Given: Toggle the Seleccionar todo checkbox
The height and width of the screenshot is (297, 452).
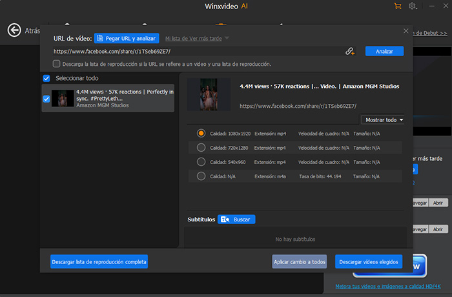Looking at the screenshot, I should [x=46, y=78].
